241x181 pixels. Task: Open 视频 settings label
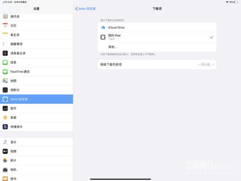(x=13, y=151)
